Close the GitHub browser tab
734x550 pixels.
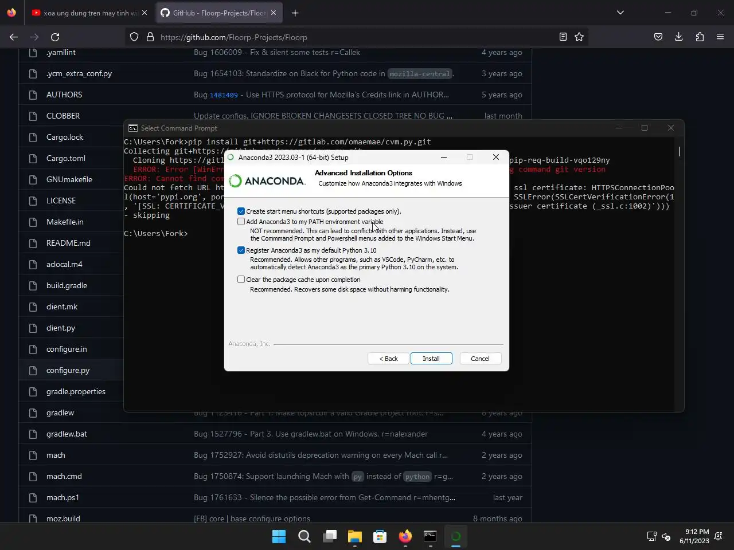click(x=273, y=13)
